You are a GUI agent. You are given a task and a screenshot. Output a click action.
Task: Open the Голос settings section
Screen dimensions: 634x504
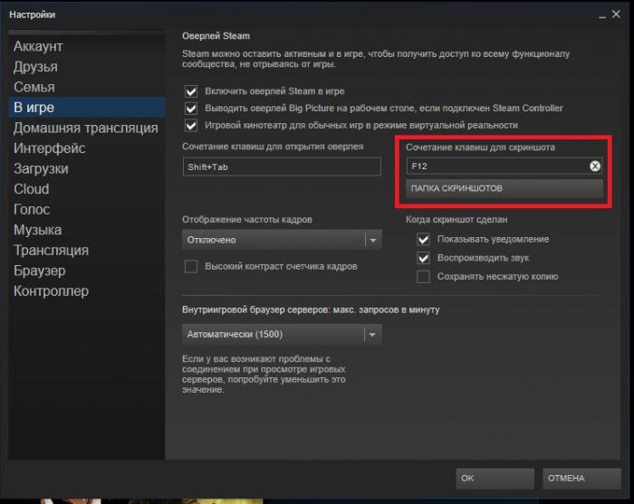tap(87, 209)
